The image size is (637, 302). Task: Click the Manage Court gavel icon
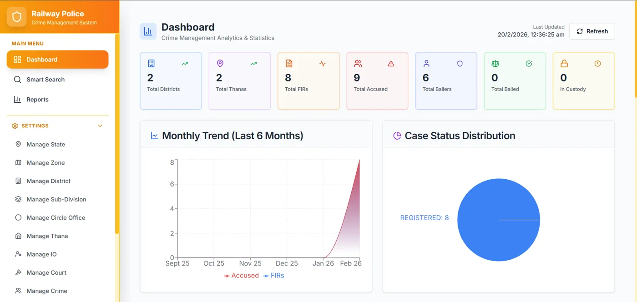(x=18, y=272)
